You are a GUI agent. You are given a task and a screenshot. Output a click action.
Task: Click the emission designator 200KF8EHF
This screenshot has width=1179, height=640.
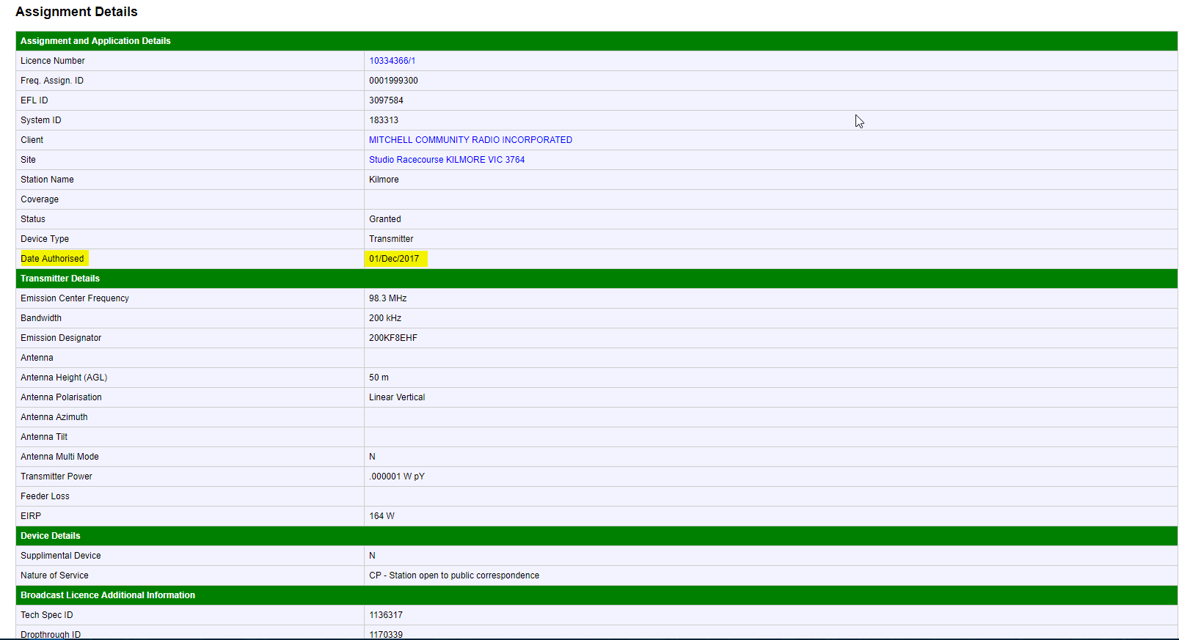(393, 338)
